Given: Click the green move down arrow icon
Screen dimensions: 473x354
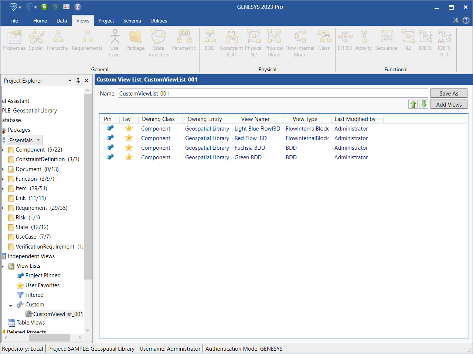Looking at the screenshot, I should [424, 104].
